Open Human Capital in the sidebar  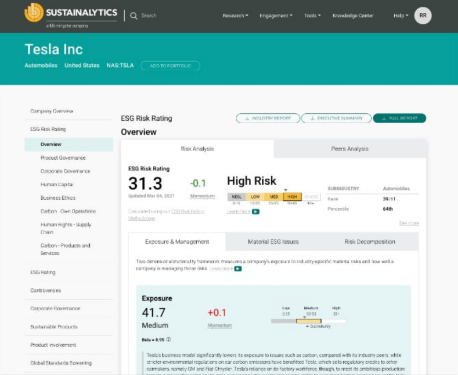click(57, 185)
